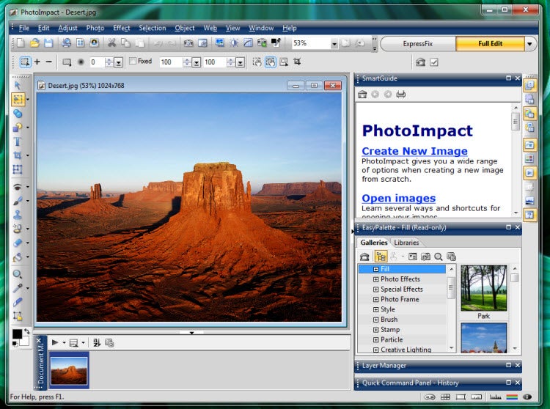Switch to the Libraries tab

pyautogui.click(x=406, y=243)
